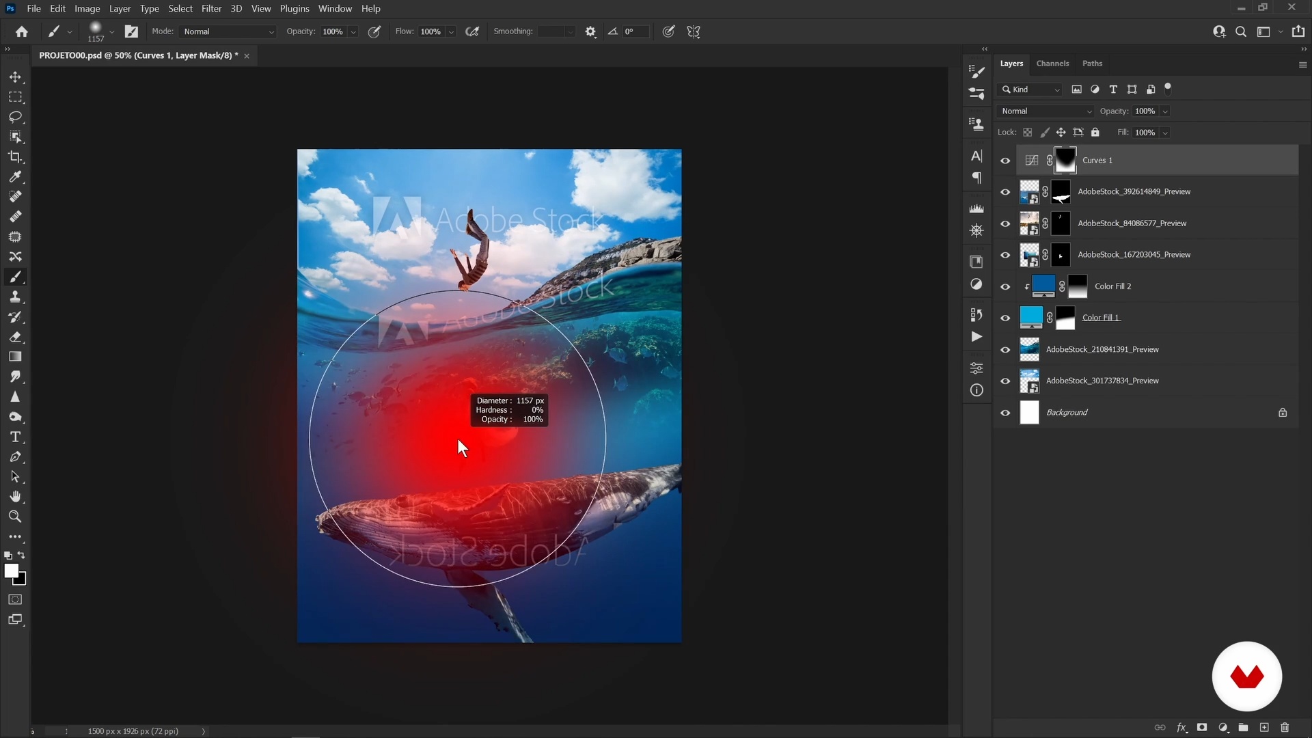The width and height of the screenshot is (1312, 738).
Task: Select the Horizontal Type tool
Action: click(x=15, y=437)
